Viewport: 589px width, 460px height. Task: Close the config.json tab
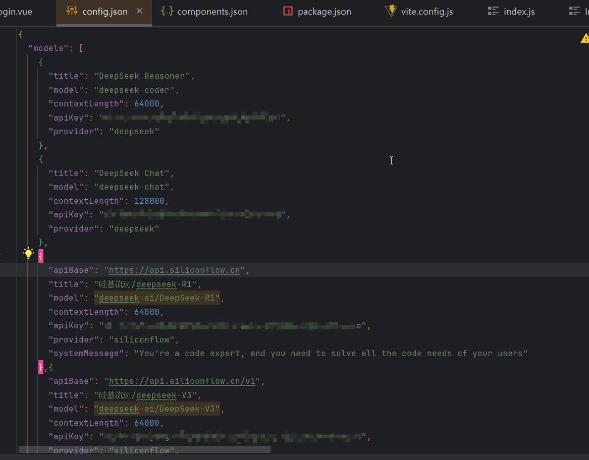(139, 11)
